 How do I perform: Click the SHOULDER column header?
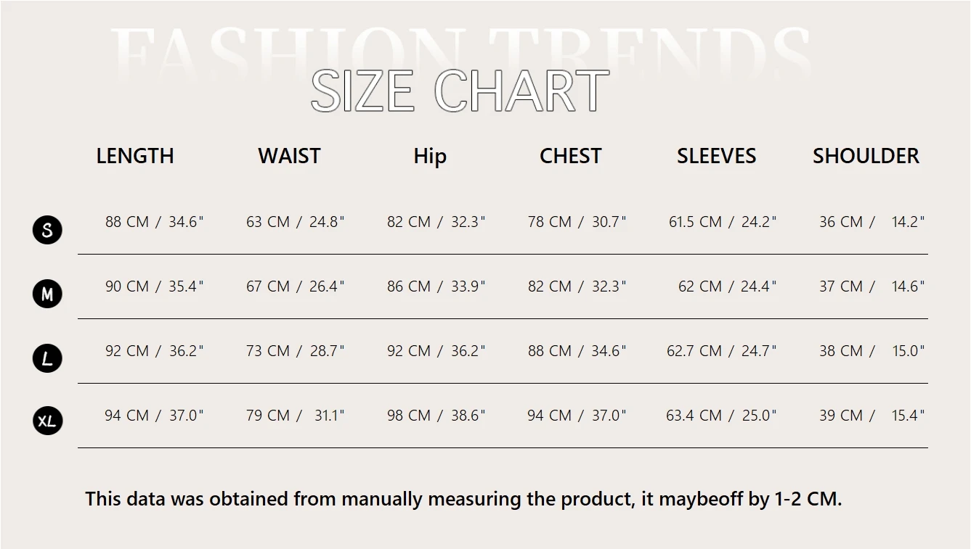pos(866,156)
